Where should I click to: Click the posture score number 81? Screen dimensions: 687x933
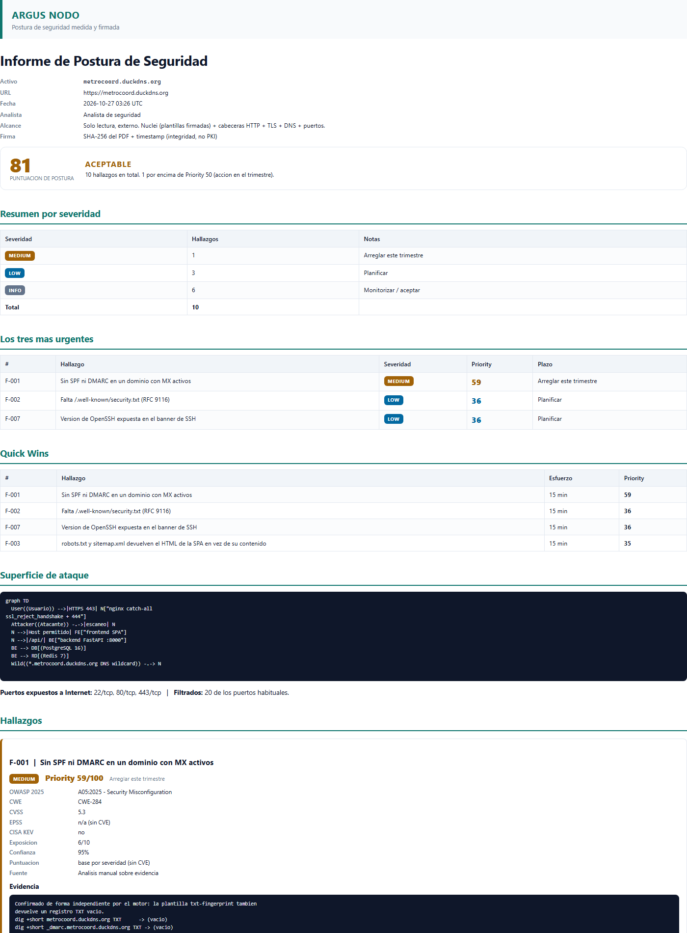pyautogui.click(x=20, y=165)
